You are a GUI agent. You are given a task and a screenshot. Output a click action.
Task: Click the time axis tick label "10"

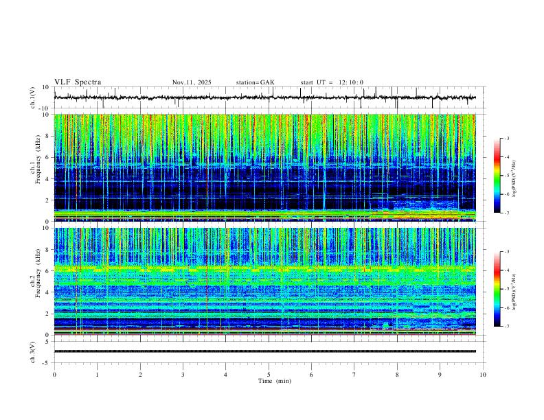pos(483,375)
